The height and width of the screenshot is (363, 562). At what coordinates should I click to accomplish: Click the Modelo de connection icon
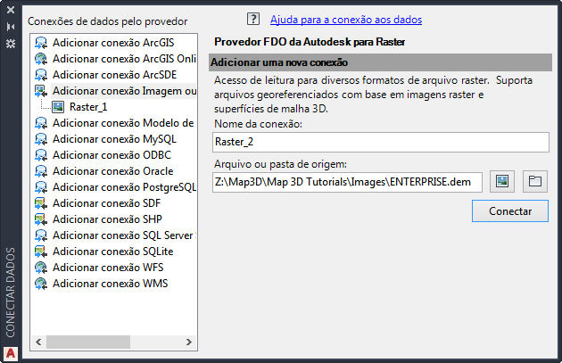[41, 123]
